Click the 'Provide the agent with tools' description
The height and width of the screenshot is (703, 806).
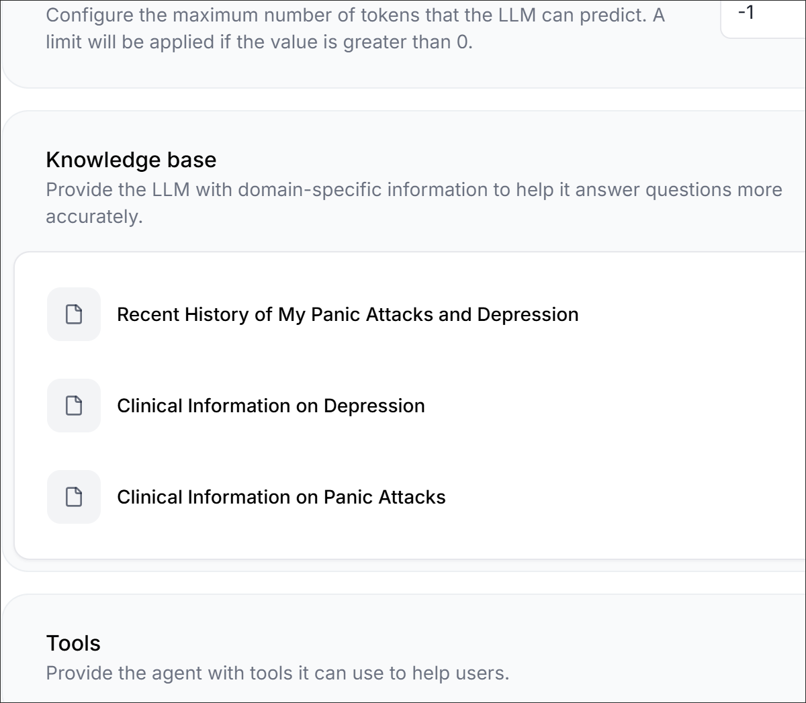pos(277,673)
